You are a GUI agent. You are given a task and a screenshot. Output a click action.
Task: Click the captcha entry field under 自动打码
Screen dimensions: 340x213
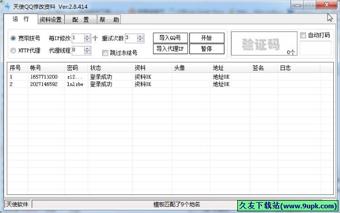click(316, 48)
